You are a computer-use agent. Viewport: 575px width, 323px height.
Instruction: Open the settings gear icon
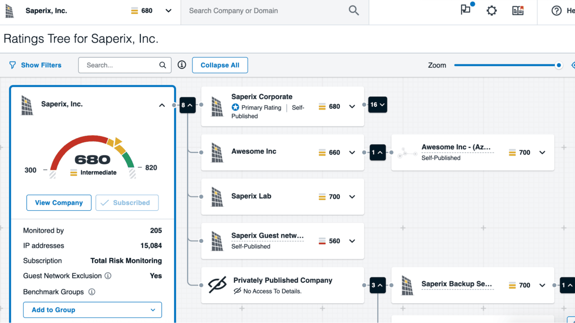(x=491, y=11)
